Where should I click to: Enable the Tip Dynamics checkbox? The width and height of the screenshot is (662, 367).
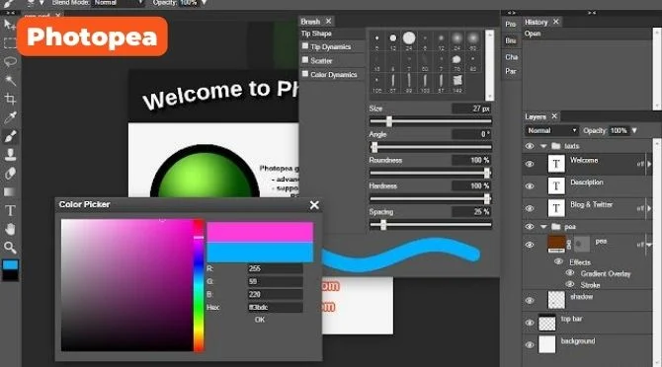[305, 46]
